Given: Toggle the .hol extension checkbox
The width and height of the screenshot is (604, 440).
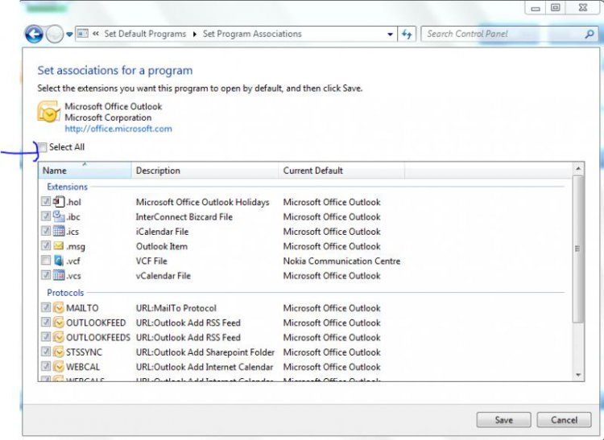Looking at the screenshot, I should (x=46, y=201).
